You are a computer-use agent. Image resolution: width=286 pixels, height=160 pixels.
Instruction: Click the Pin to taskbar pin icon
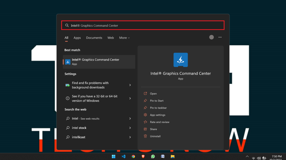coord(145,107)
